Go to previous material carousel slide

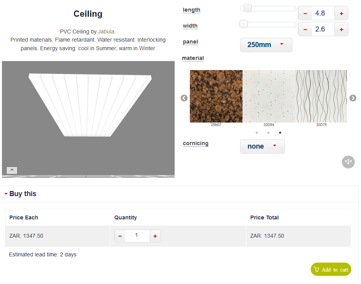click(x=184, y=98)
